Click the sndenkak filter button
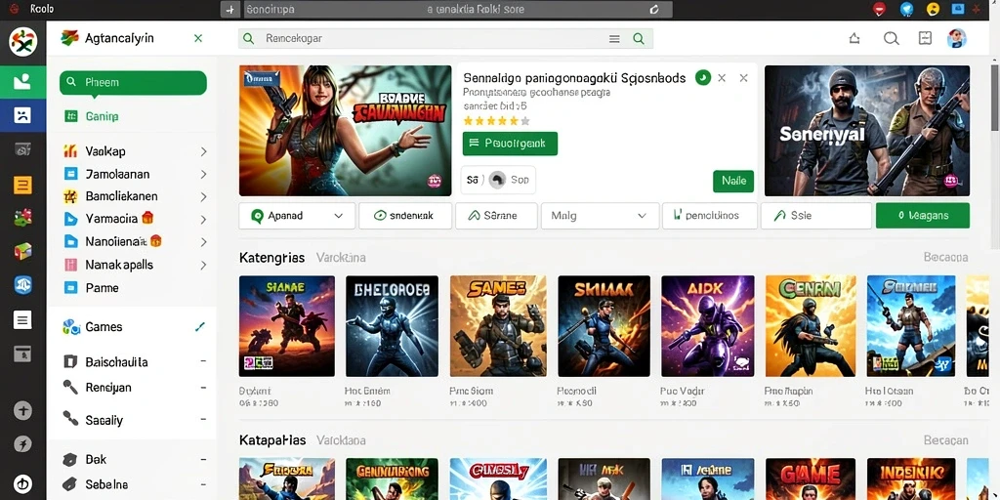 click(x=405, y=216)
